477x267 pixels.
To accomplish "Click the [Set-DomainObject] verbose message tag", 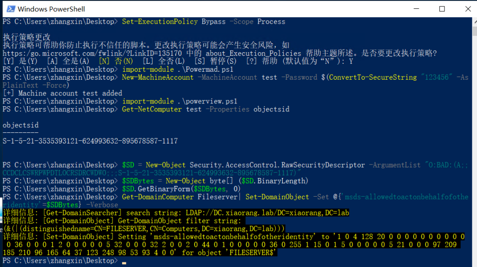I will [78, 237].
